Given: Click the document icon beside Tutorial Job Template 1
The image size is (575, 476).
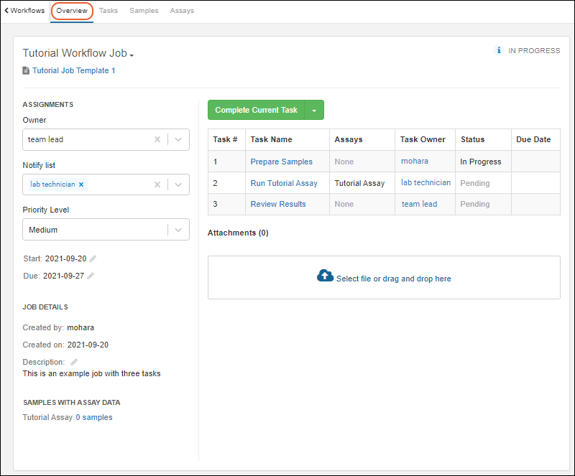Looking at the screenshot, I should tap(27, 70).
